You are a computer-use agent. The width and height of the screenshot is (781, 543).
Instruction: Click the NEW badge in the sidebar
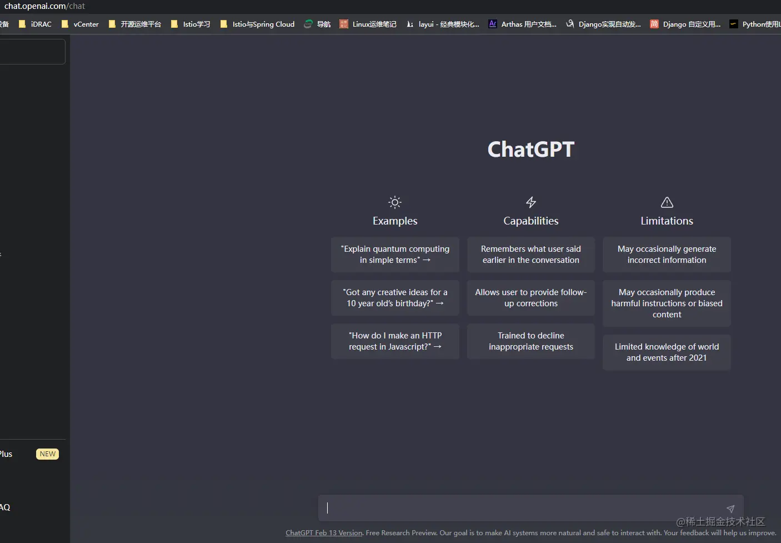tap(48, 454)
